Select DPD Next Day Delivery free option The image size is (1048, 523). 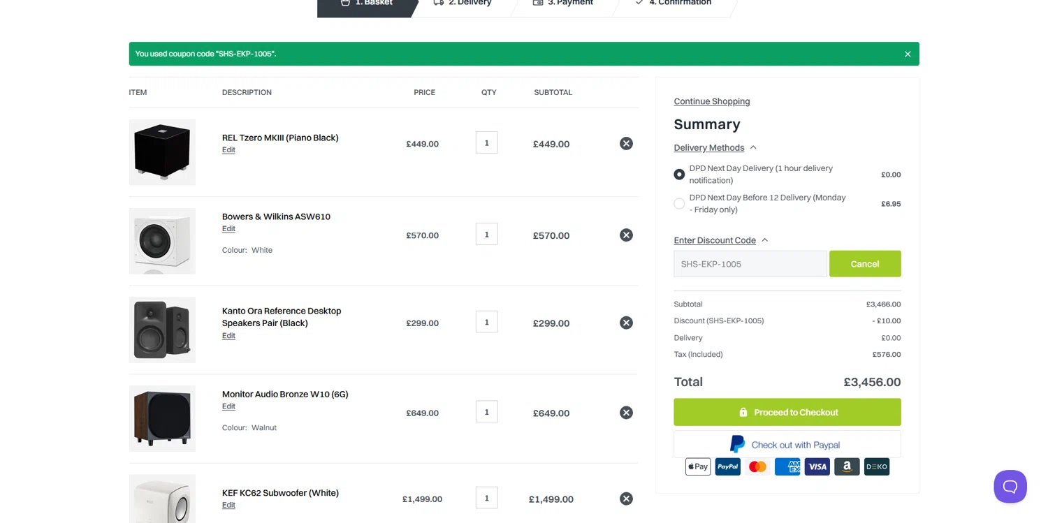point(679,174)
